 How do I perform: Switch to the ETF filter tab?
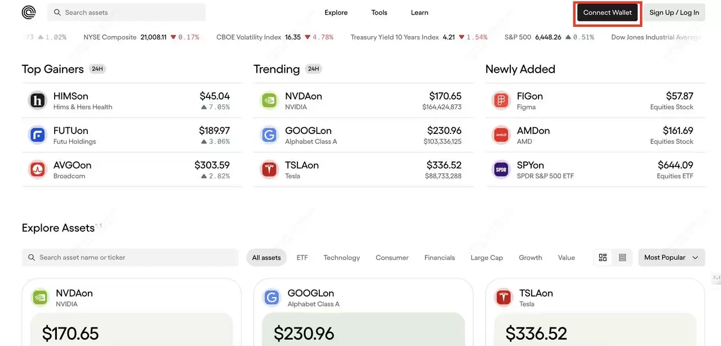point(302,257)
